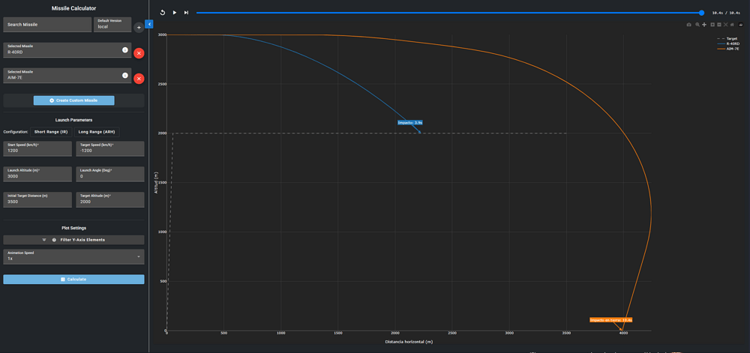Viewport: 750px width, 353px height.
Task: Expand Filter Y-Axis Elements
Action: pyautogui.click(x=73, y=240)
